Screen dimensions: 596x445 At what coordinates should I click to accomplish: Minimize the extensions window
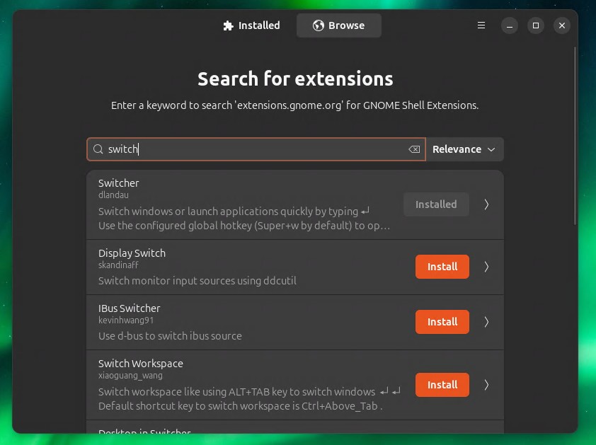pyautogui.click(x=510, y=25)
